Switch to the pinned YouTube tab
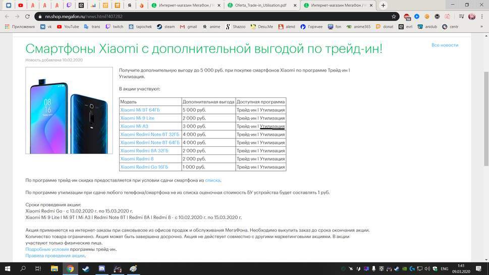489x275 pixels. [21, 6]
